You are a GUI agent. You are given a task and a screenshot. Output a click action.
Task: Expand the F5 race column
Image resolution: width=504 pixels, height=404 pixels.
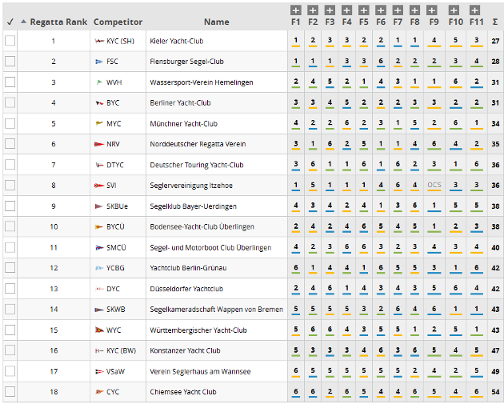[x=363, y=10]
